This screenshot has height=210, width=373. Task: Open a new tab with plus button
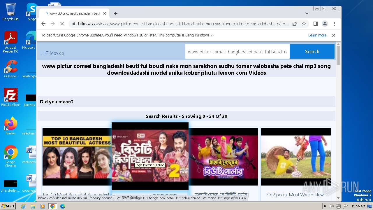[x=116, y=13]
